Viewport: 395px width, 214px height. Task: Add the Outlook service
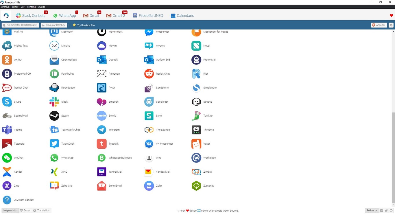click(x=101, y=60)
